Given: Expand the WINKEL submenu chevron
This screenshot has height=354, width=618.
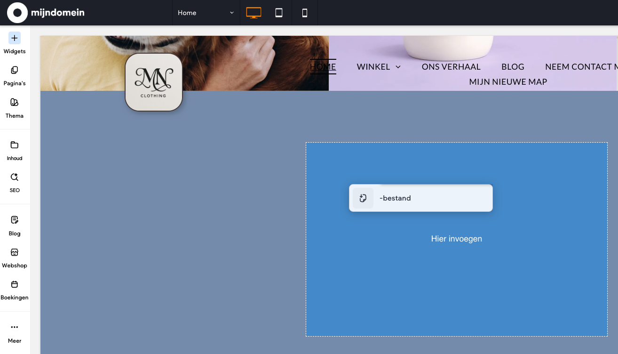Looking at the screenshot, I should 398,67.
